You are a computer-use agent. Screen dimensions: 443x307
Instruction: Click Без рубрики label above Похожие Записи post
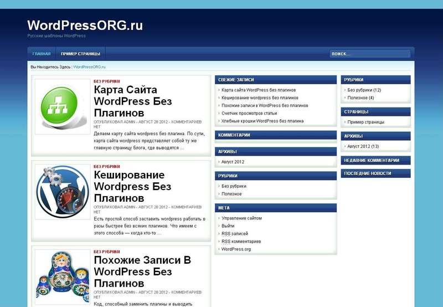(107, 252)
